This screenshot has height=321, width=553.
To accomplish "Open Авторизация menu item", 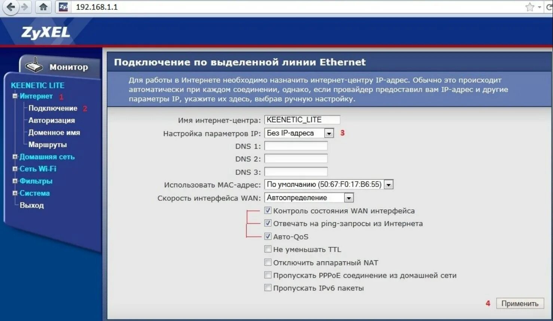I will coord(52,120).
